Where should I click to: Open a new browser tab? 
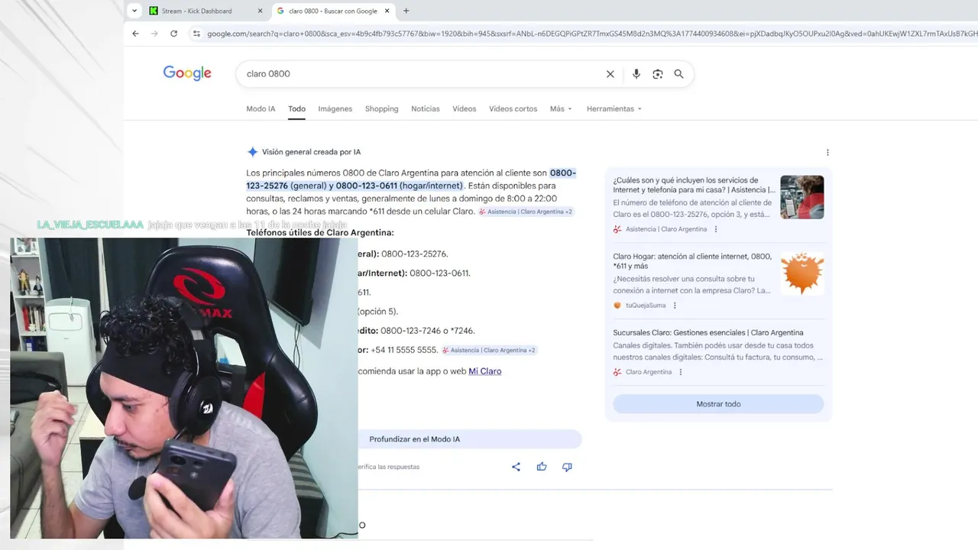click(x=406, y=11)
